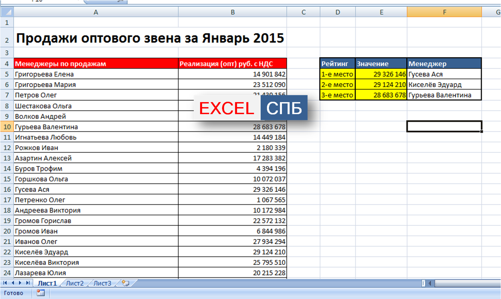The image size is (501, 299).
Task: Select the cell containing Гусева Ася in column F
Action: 444,74
